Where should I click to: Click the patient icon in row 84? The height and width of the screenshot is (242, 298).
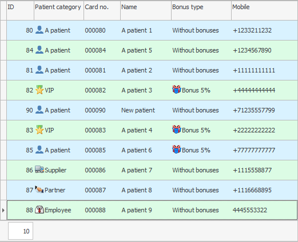(x=39, y=50)
